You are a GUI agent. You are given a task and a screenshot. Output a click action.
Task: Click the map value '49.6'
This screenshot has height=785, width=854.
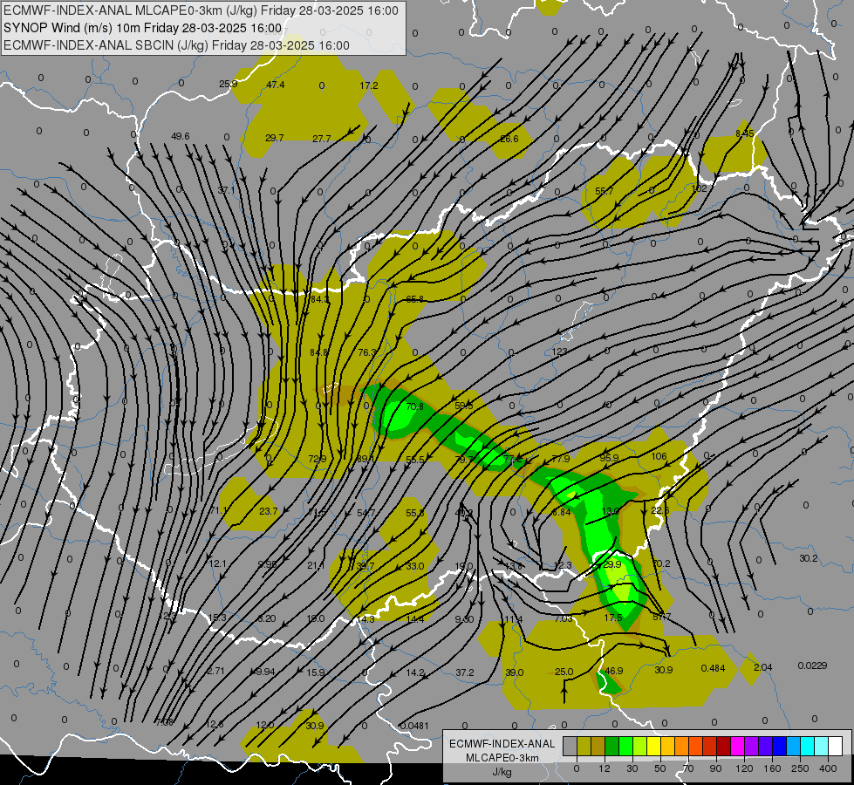pyautogui.click(x=181, y=136)
